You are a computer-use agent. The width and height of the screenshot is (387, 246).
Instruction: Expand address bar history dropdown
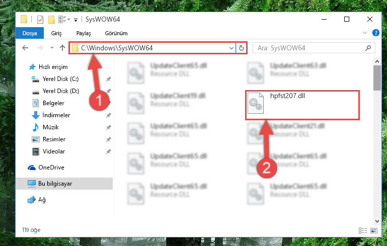pos(231,48)
